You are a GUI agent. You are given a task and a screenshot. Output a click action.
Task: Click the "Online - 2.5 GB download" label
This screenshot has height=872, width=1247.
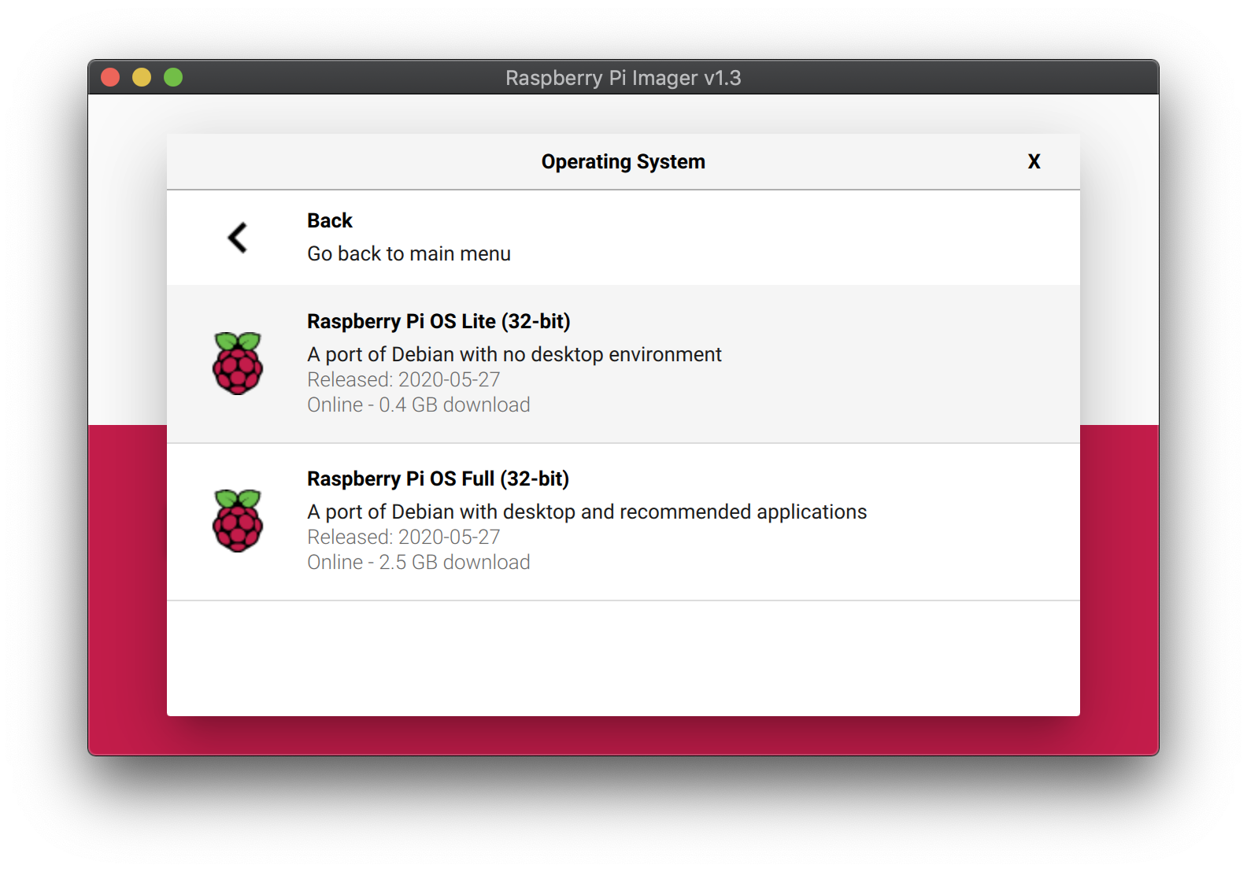click(x=418, y=562)
